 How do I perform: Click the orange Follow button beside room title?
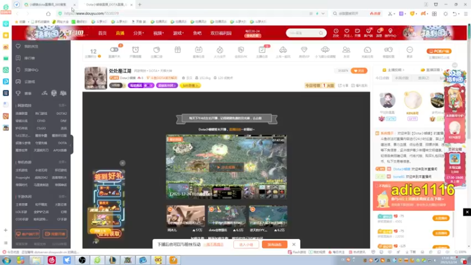click(359, 71)
